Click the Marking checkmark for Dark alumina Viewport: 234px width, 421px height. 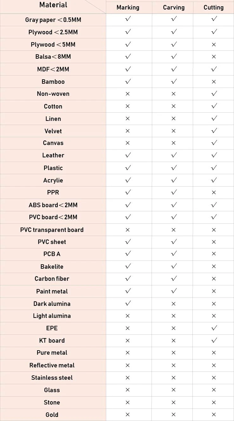128,303
